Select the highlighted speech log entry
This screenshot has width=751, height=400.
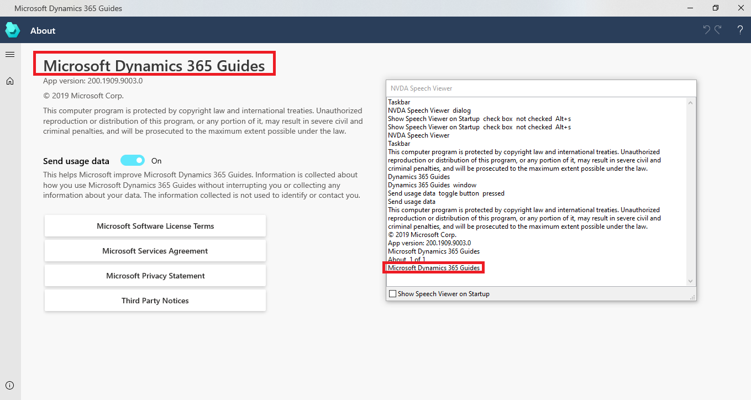point(433,267)
